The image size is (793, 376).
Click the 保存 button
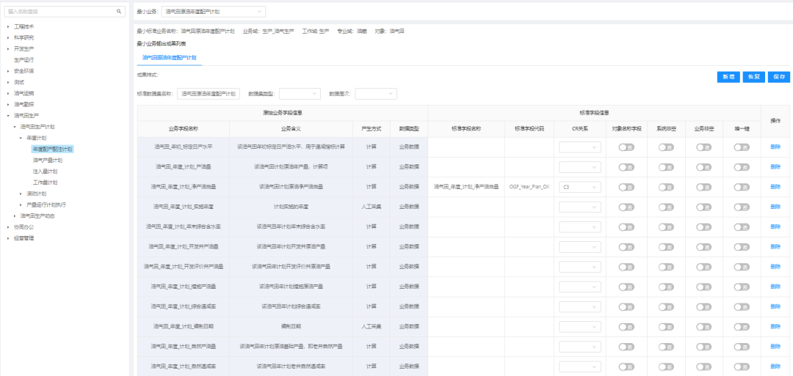tap(779, 77)
